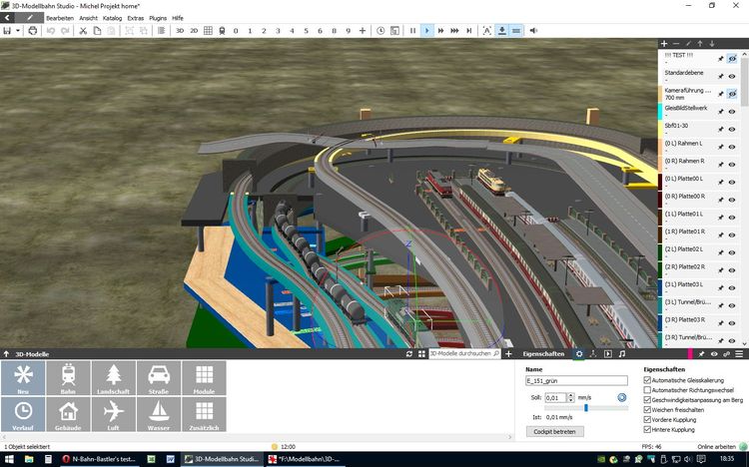Collapse the 3D-Modelle panel arrow
Viewport: 749px width, 467px height.
click(7, 354)
